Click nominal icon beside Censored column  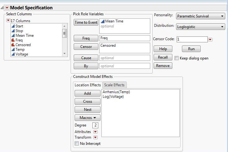click(13, 45)
